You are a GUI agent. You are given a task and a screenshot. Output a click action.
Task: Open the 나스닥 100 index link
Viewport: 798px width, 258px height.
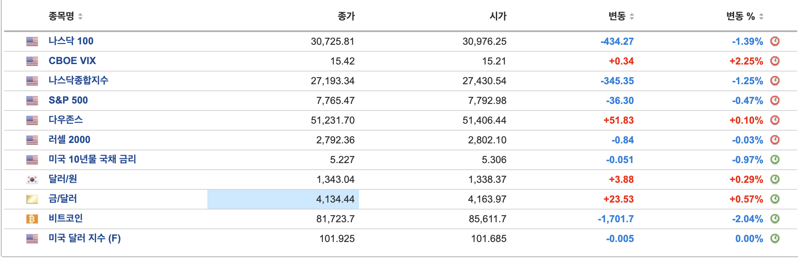coord(71,41)
